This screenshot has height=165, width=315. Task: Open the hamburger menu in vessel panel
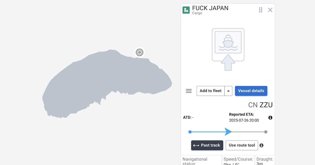[x=188, y=91]
